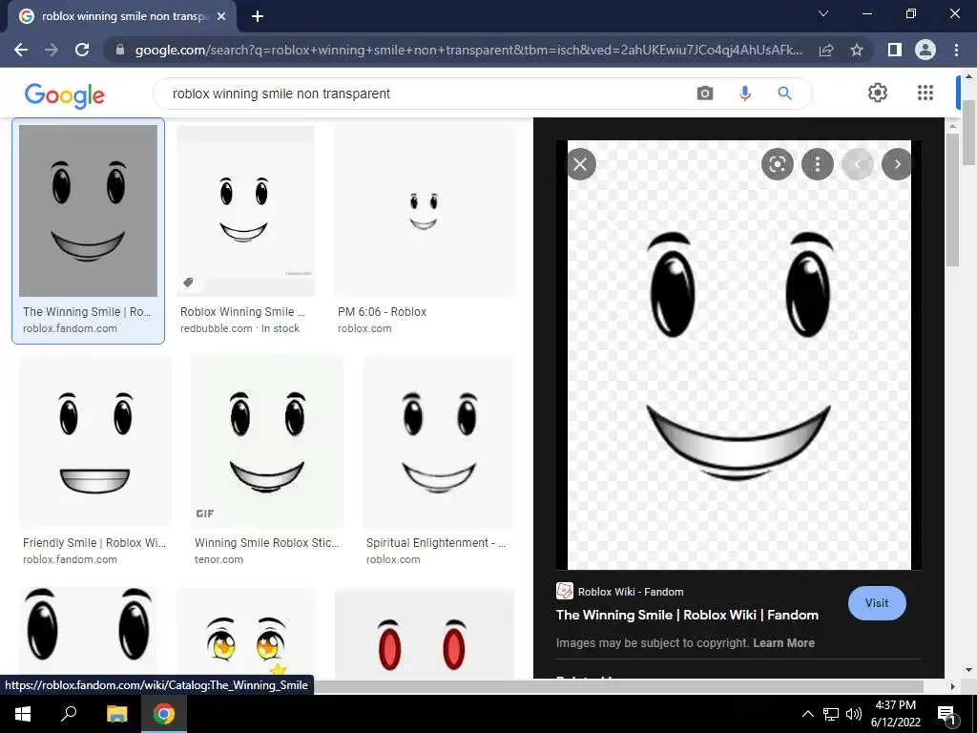
Task: Open the Chrome three-dot menu
Action: point(956,50)
